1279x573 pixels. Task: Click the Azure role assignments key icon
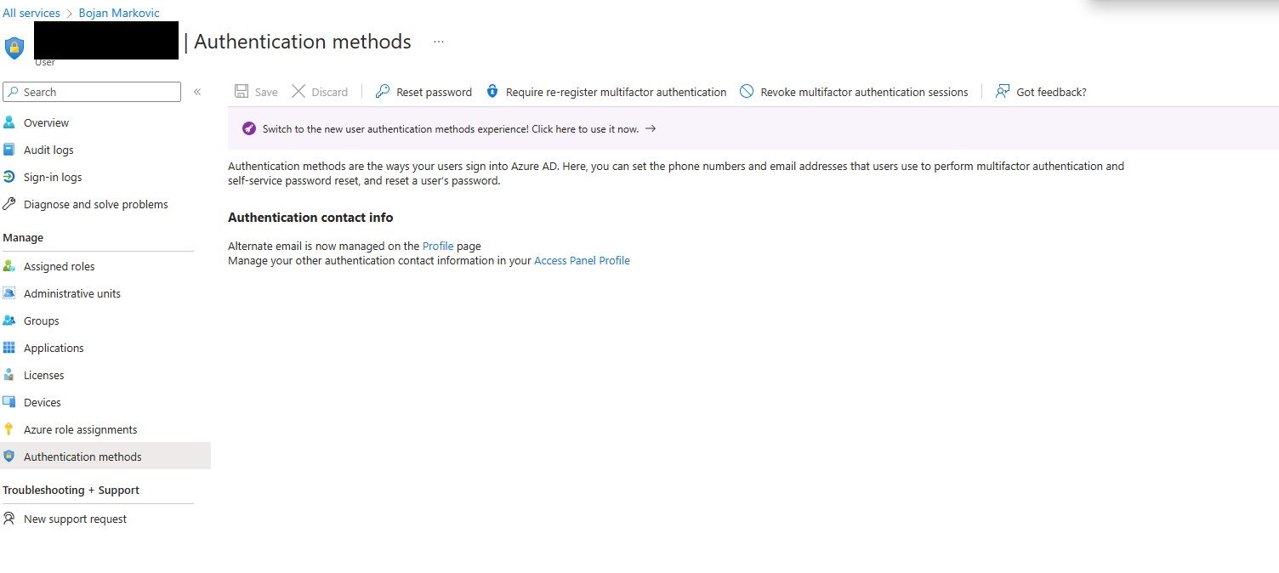(x=9, y=429)
